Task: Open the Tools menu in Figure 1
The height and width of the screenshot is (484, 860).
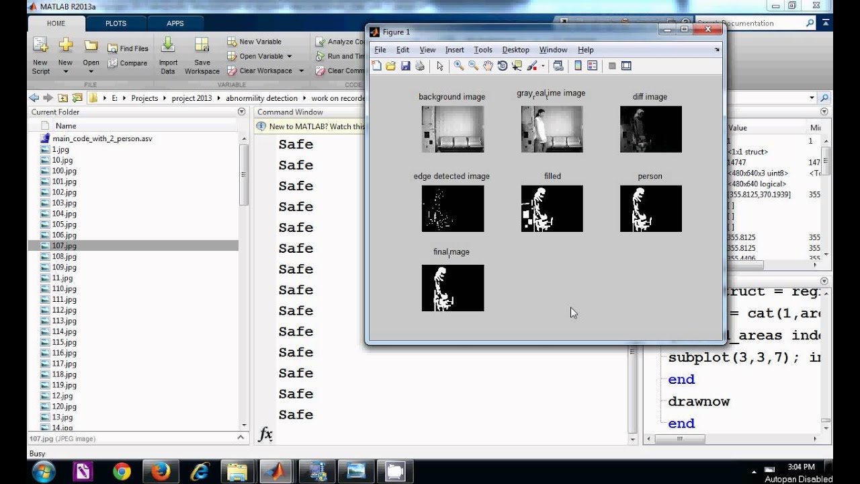Action: pos(483,50)
